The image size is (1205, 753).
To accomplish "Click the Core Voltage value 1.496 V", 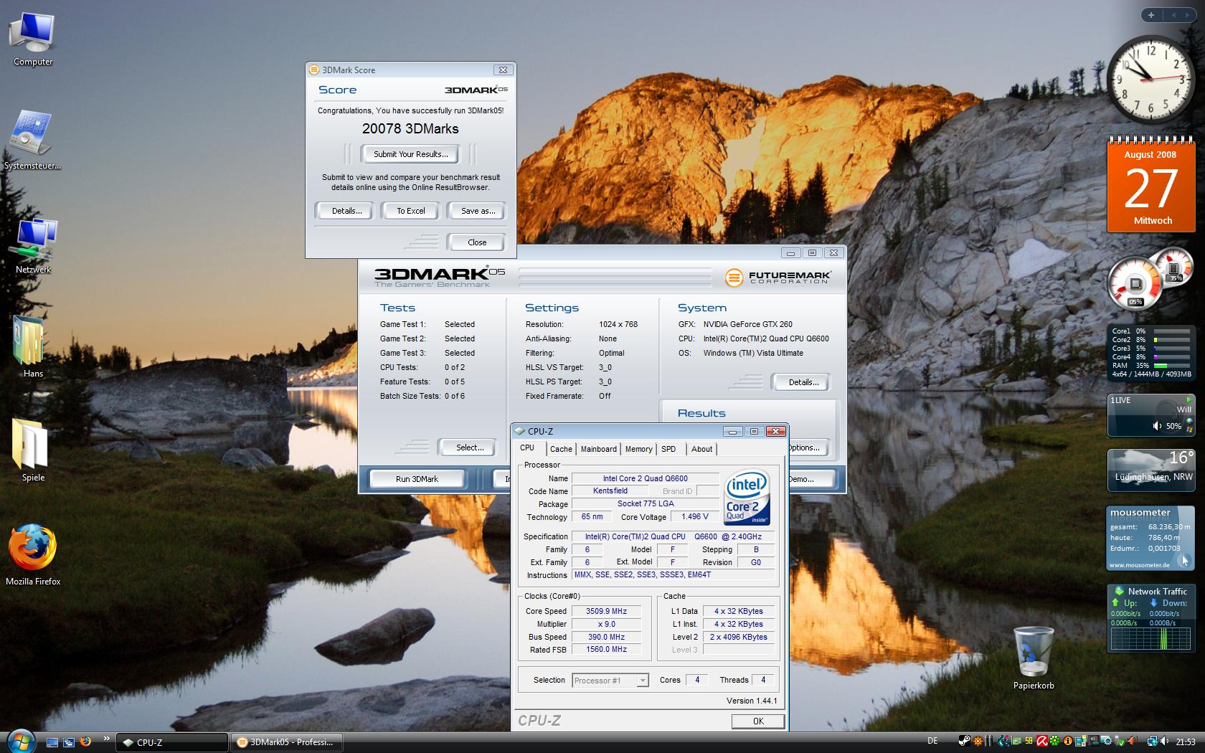I will coord(695,516).
